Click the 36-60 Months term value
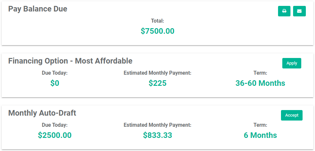 [260, 83]
